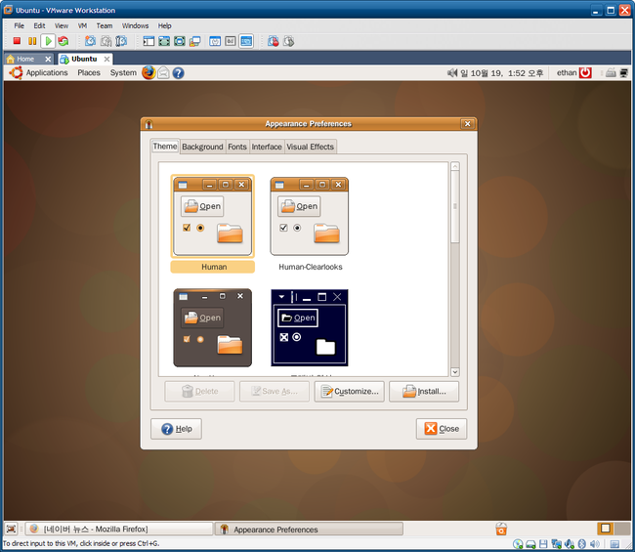This screenshot has height=552, width=635.
Task: Switch to the Interface tab
Action: click(x=267, y=147)
